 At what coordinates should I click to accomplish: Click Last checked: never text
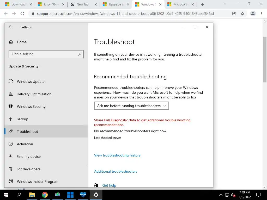click(107, 138)
